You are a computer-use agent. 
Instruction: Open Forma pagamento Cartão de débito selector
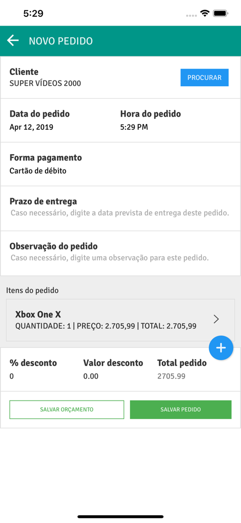tap(121, 164)
